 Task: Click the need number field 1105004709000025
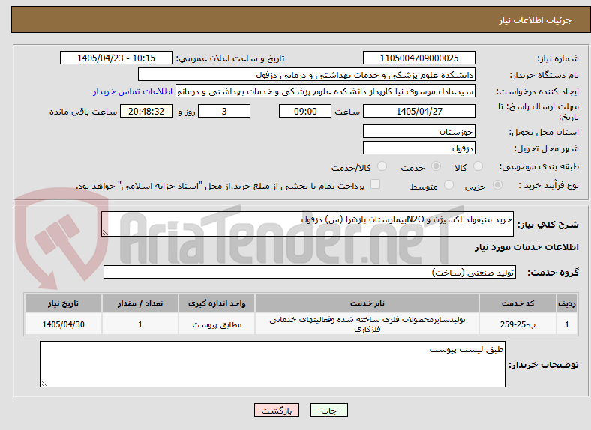click(418, 58)
